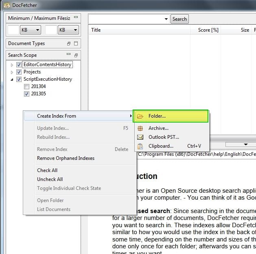Image resolution: width=256 pixels, height=254 pixels.
Task: Restore the Document Types panel
Action: (x=69, y=43)
